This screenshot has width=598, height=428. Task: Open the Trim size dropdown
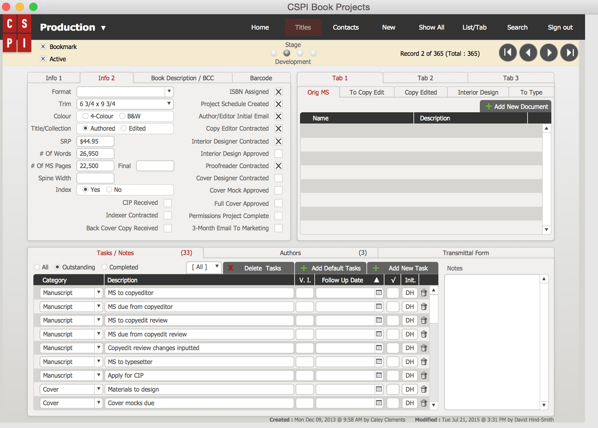pyautogui.click(x=169, y=104)
